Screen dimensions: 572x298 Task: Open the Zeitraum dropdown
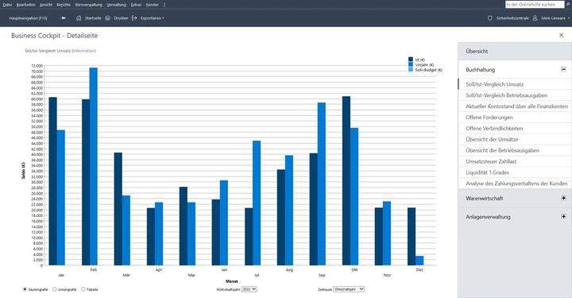pyautogui.click(x=349, y=289)
